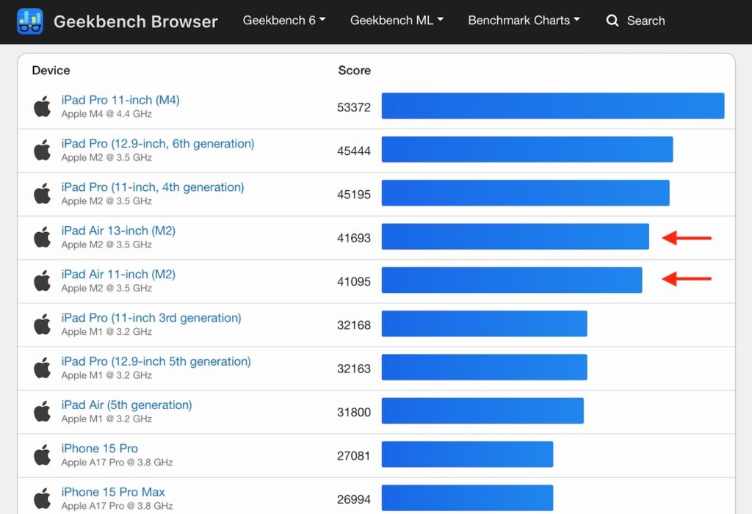Open iPad Air (5th generation) link

click(126, 405)
